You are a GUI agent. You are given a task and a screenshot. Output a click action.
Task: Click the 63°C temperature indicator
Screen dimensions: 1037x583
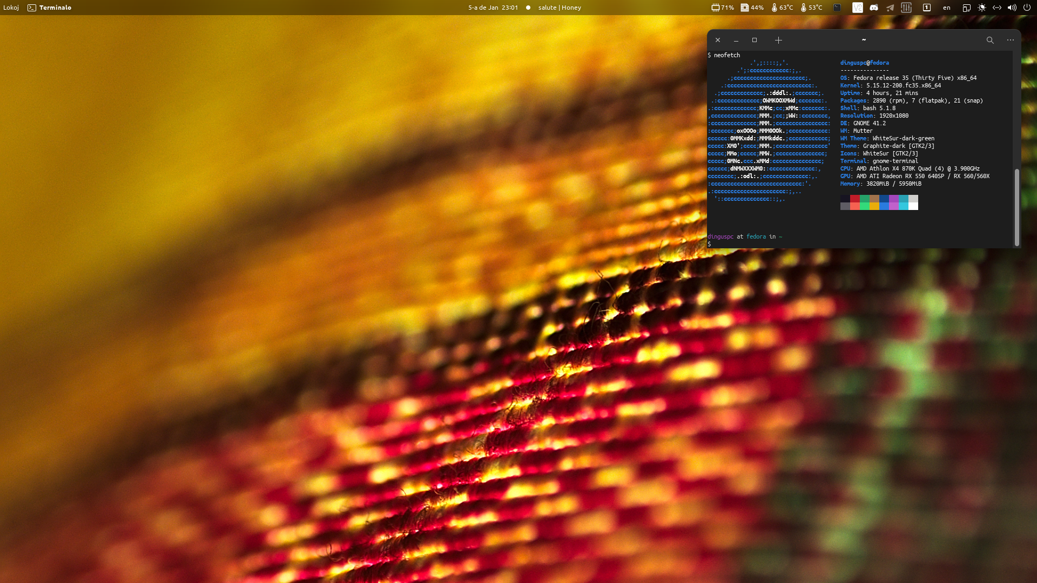pyautogui.click(x=782, y=8)
